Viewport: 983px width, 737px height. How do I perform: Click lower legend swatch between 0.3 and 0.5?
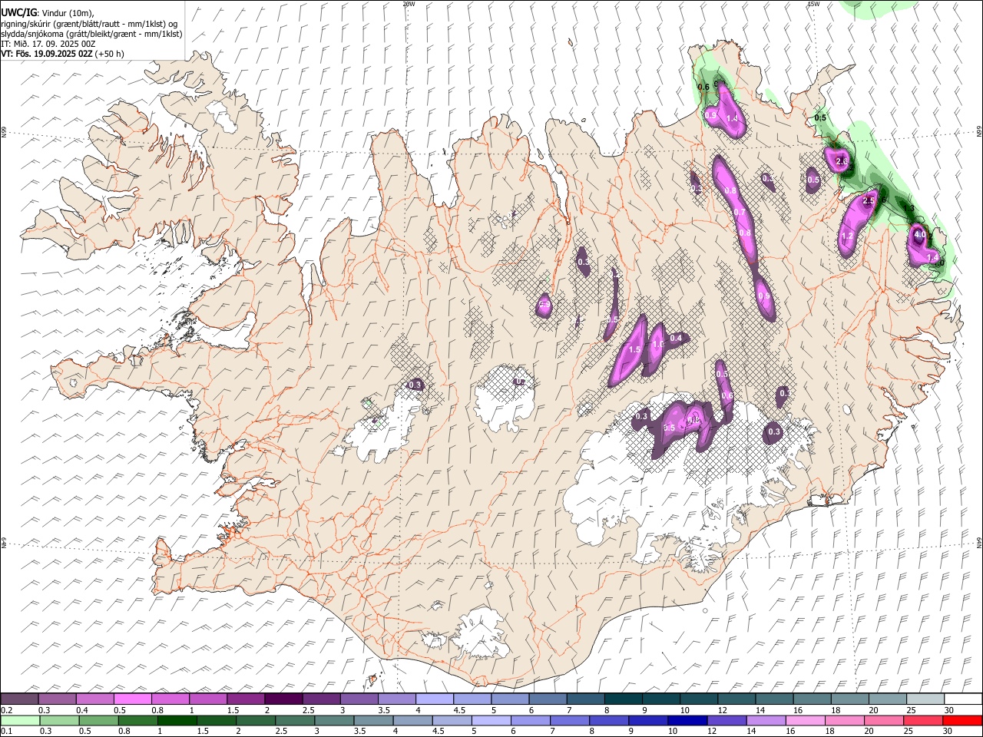pyautogui.click(x=59, y=720)
